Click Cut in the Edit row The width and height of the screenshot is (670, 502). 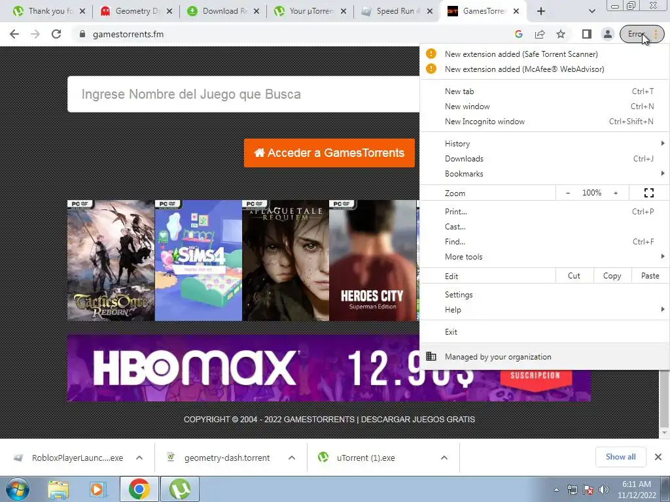[x=574, y=276]
